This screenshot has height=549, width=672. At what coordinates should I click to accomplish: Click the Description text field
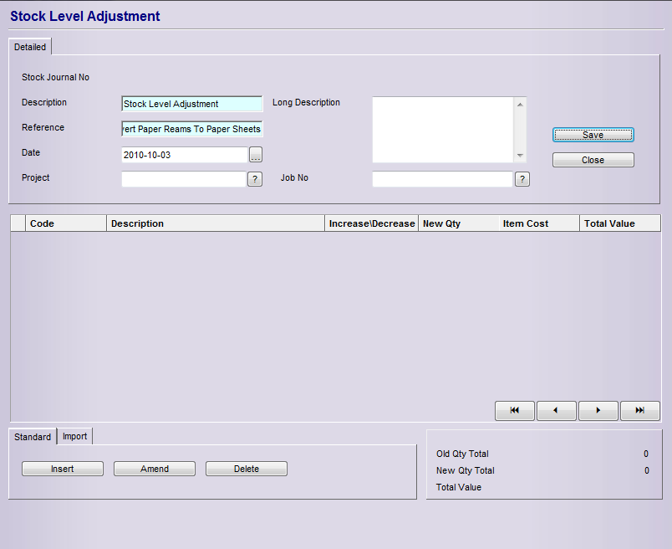click(191, 104)
